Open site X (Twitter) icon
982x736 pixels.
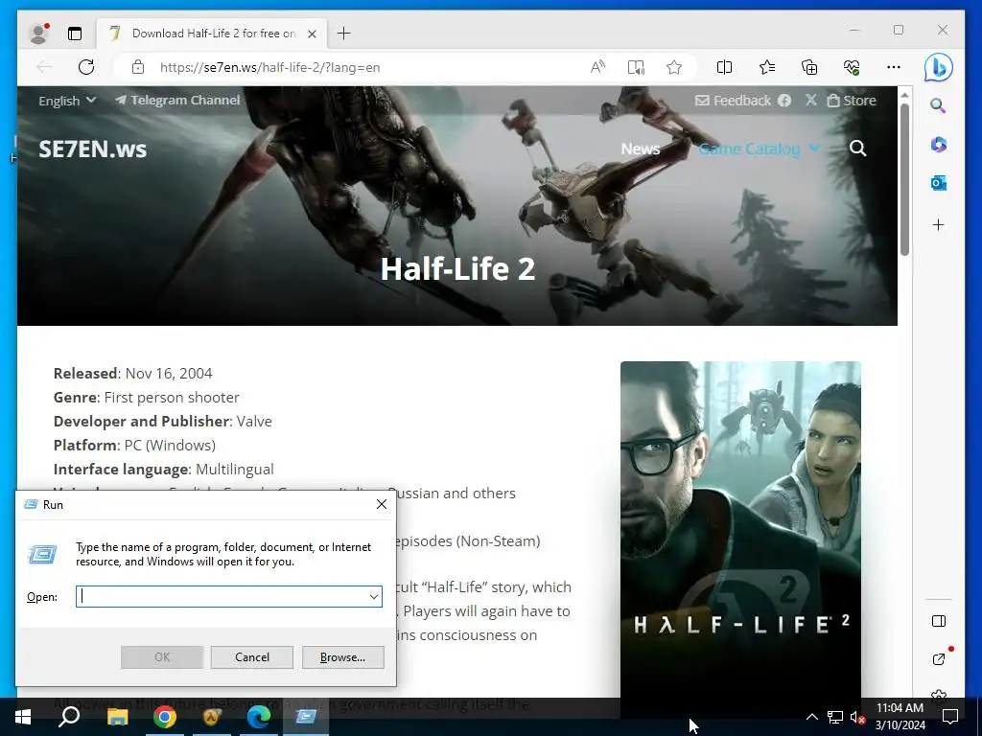click(x=811, y=100)
